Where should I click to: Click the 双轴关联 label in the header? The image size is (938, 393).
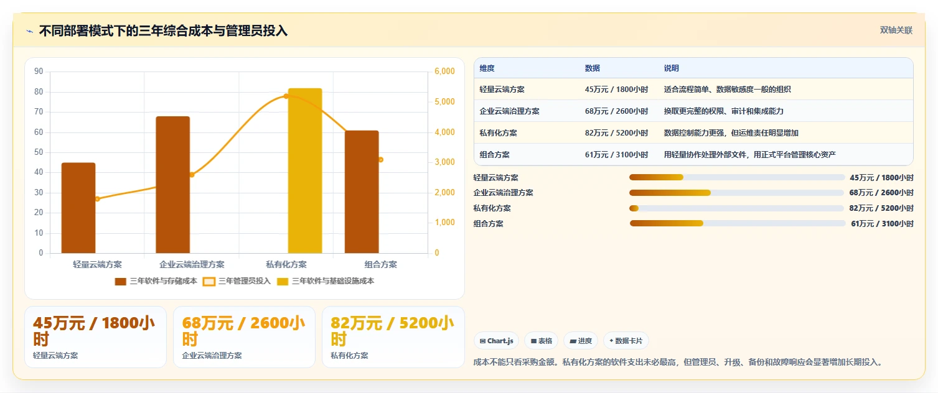(896, 30)
